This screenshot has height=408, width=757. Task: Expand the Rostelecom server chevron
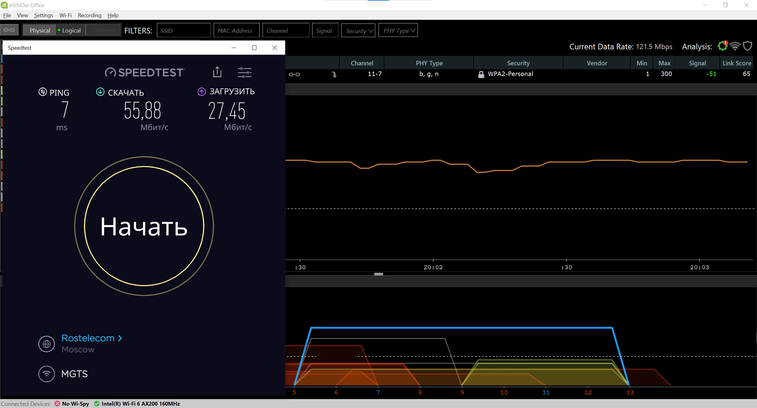point(120,338)
